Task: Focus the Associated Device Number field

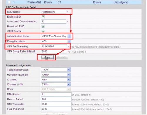Action: (x=54, y=22)
